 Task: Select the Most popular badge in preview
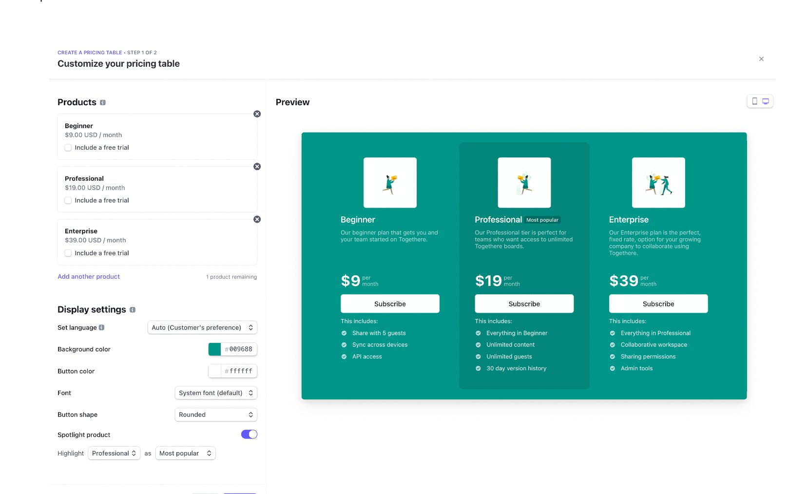click(542, 220)
